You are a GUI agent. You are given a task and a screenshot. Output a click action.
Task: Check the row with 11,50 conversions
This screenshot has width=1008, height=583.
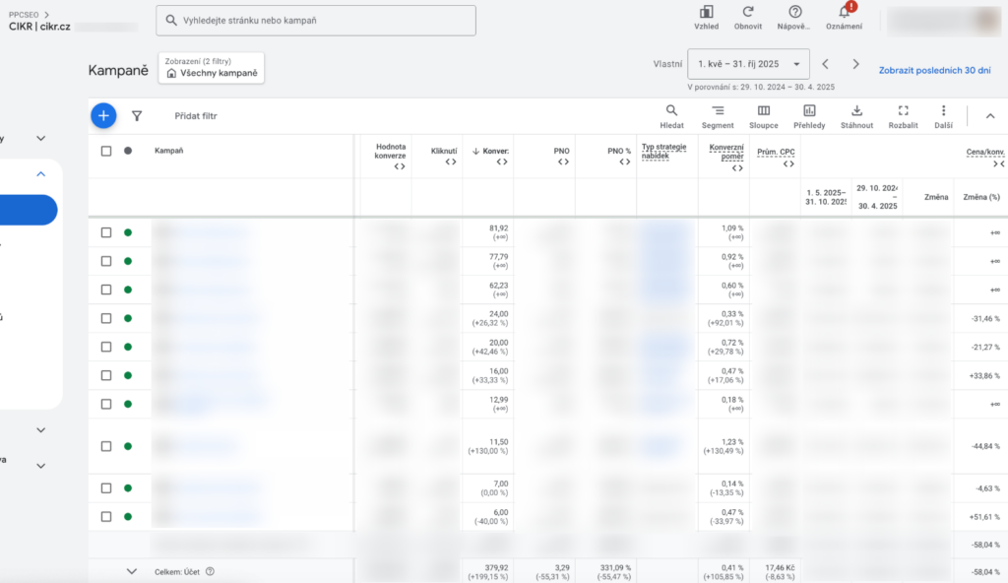tap(106, 446)
